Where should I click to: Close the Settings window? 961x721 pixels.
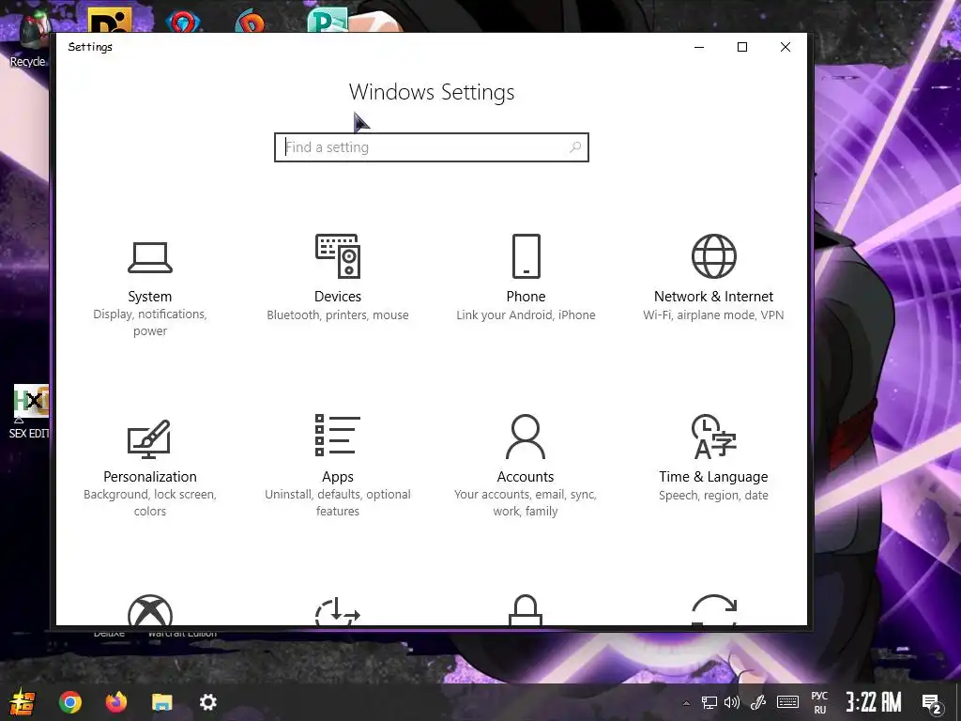[786, 47]
